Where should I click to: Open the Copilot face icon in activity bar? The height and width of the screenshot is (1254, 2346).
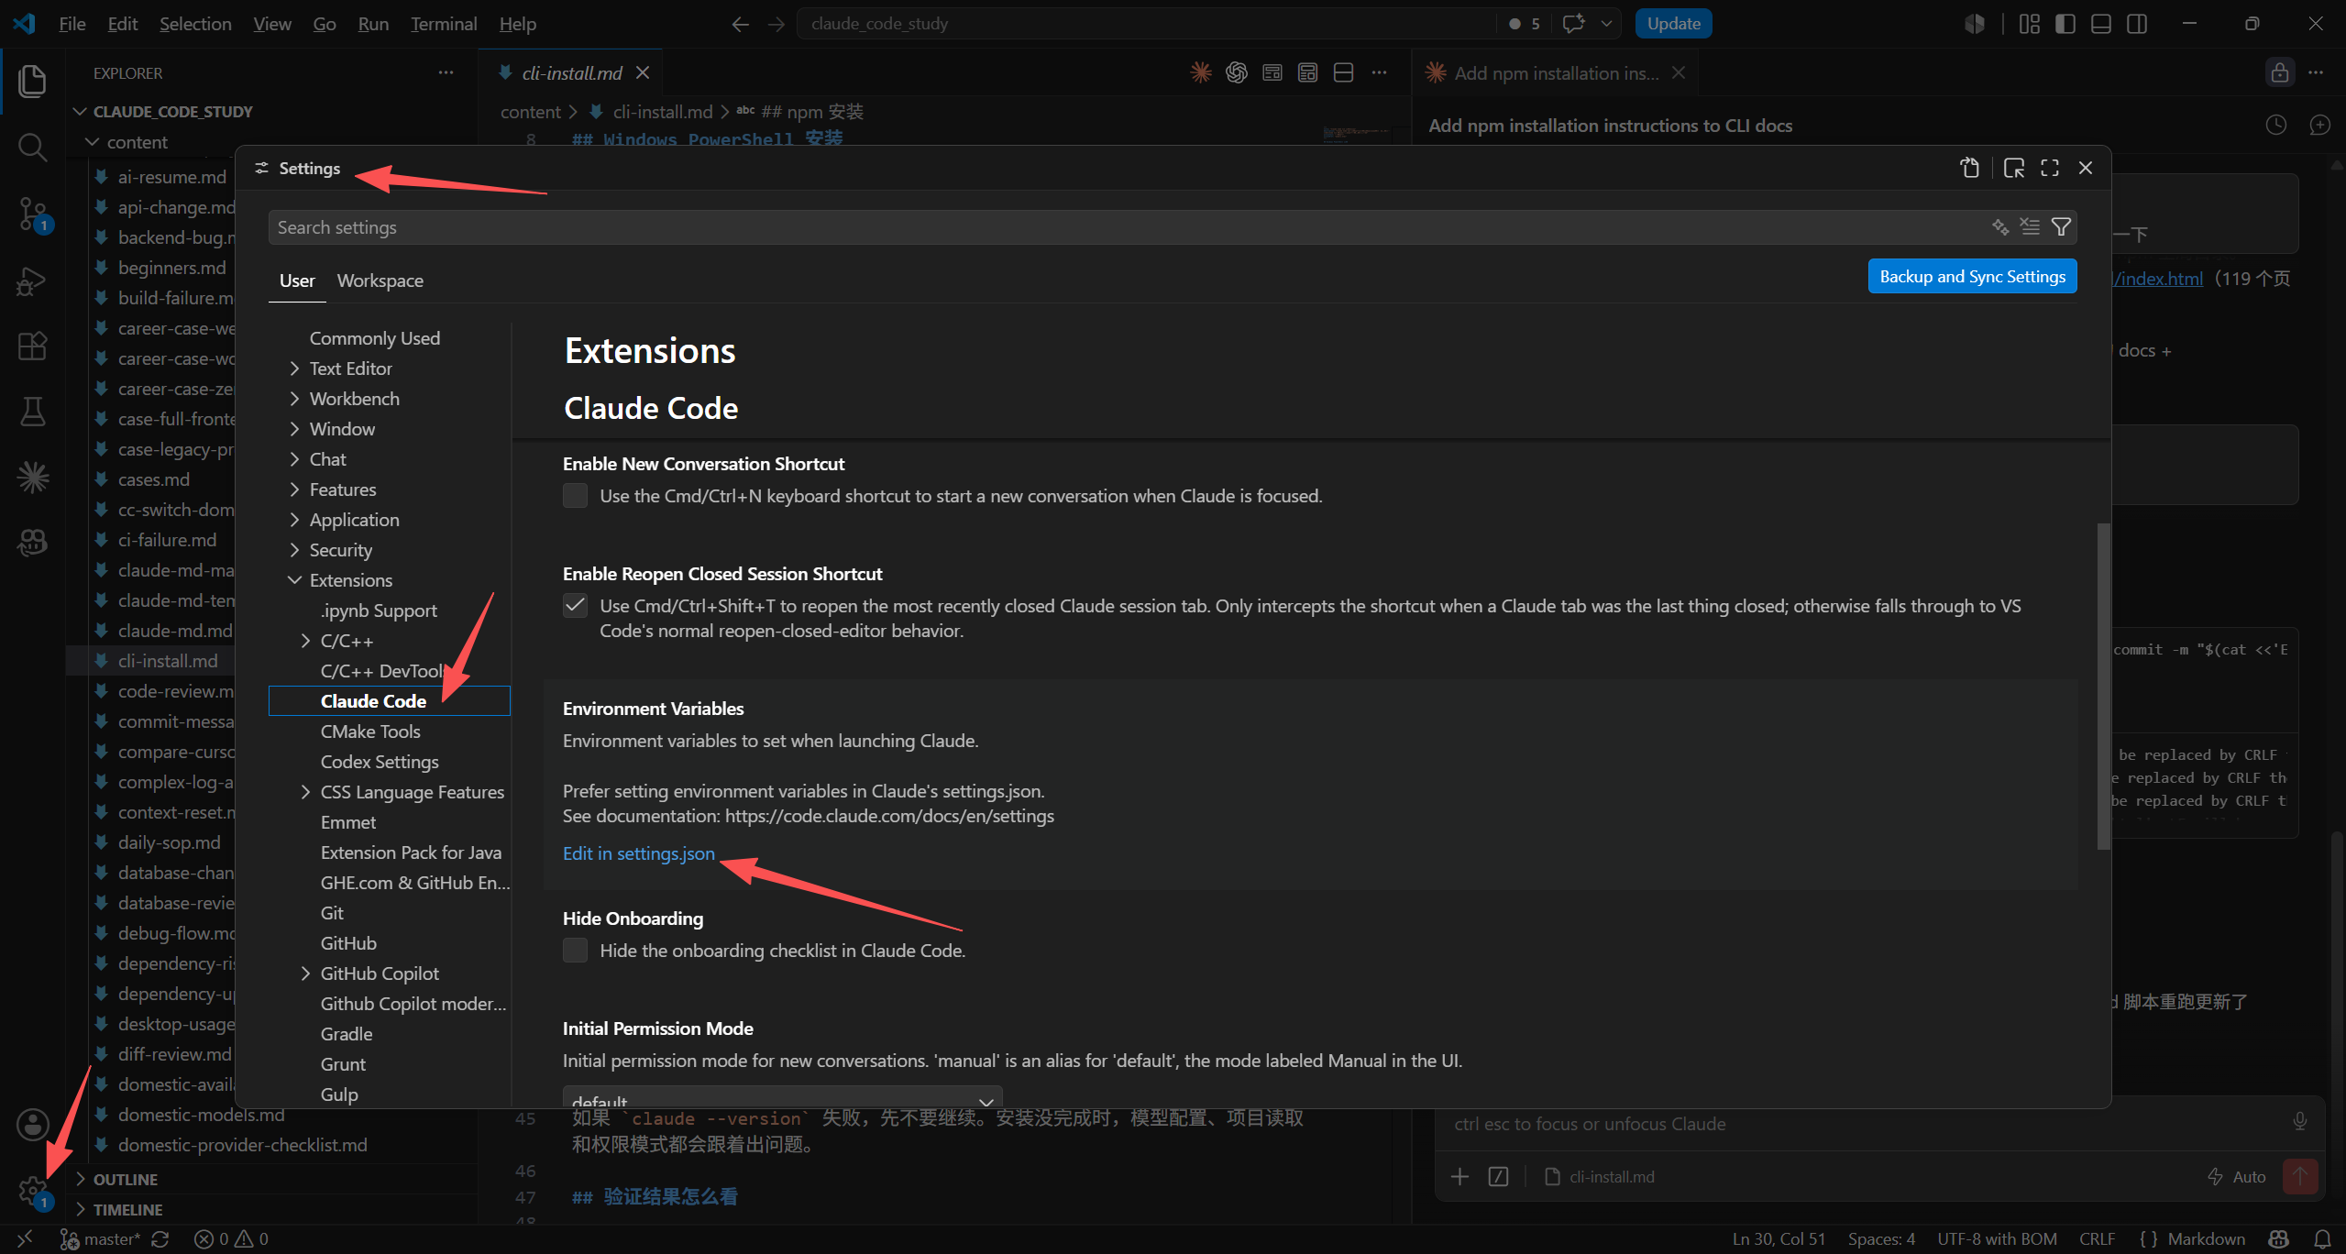[32, 543]
